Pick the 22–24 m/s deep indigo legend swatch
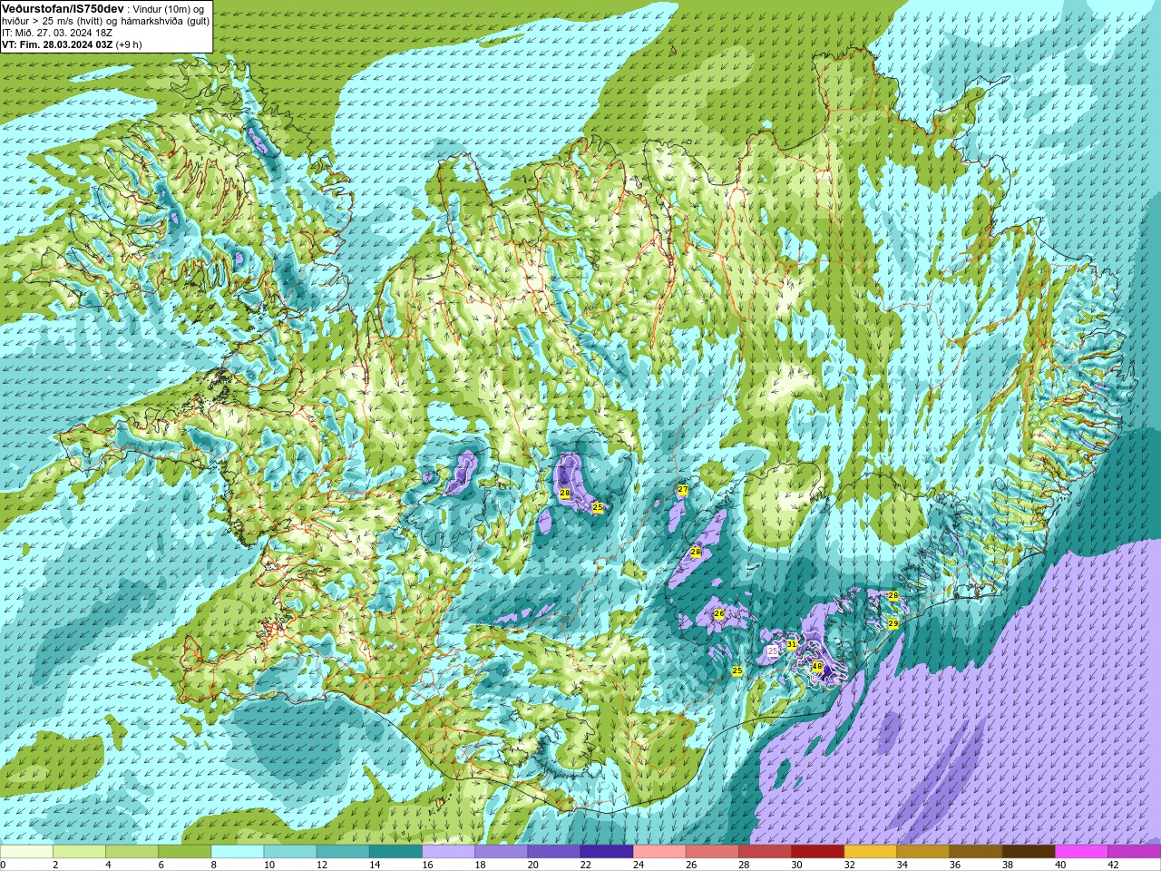Screen dimensions: 1161x871 pos(606,852)
